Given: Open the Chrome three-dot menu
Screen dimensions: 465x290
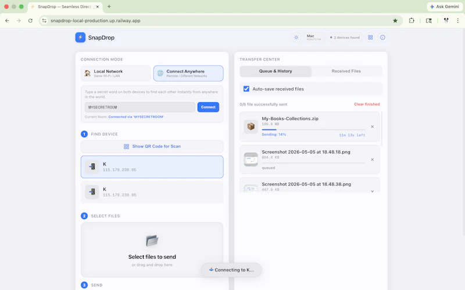Looking at the screenshot, I should (458, 20).
